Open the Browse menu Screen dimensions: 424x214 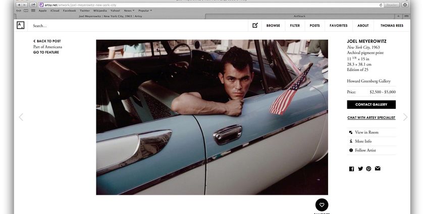[273, 25]
